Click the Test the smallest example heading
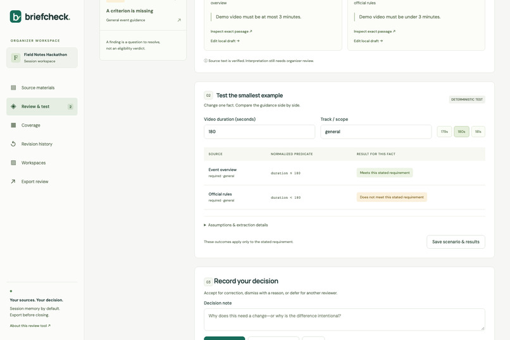Screen dimensions: 510x340 pyautogui.click(x=249, y=96)
